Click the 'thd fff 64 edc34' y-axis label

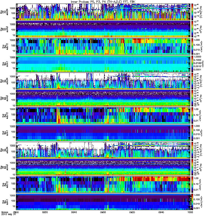click(x=4, y=81)
